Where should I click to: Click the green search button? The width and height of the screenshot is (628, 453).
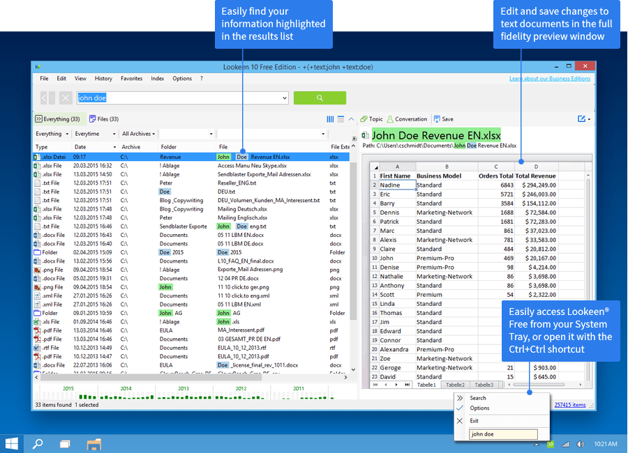point(320,98)
